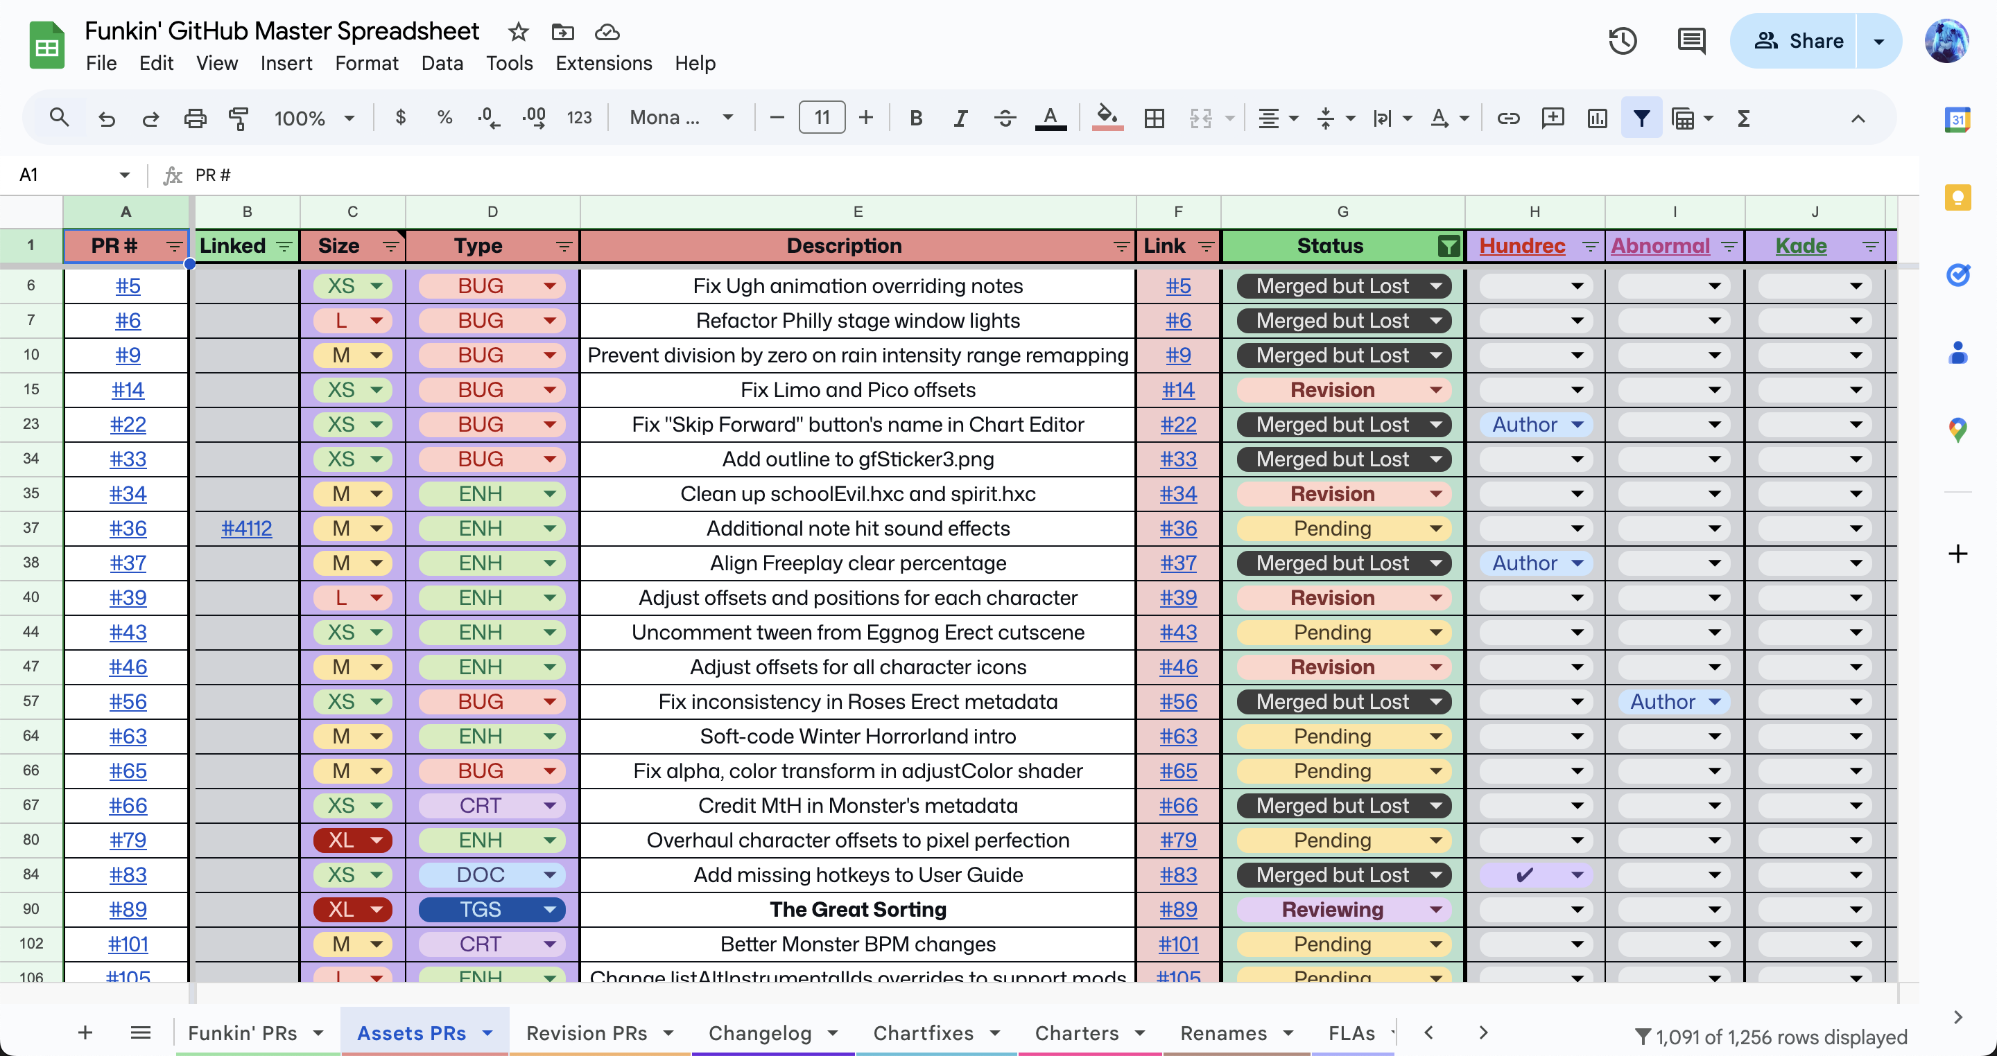Open the Mona font family dropdown
Viewport: 1997px width, 1056px height.
(681, 118)
